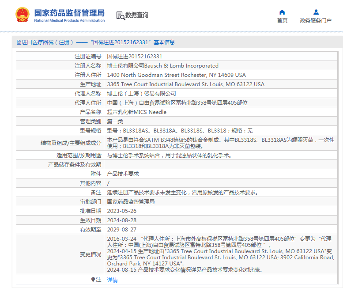Click the 注册人住所 label
This screenshot has height=288, width=343.
click(x=88, y=75)
